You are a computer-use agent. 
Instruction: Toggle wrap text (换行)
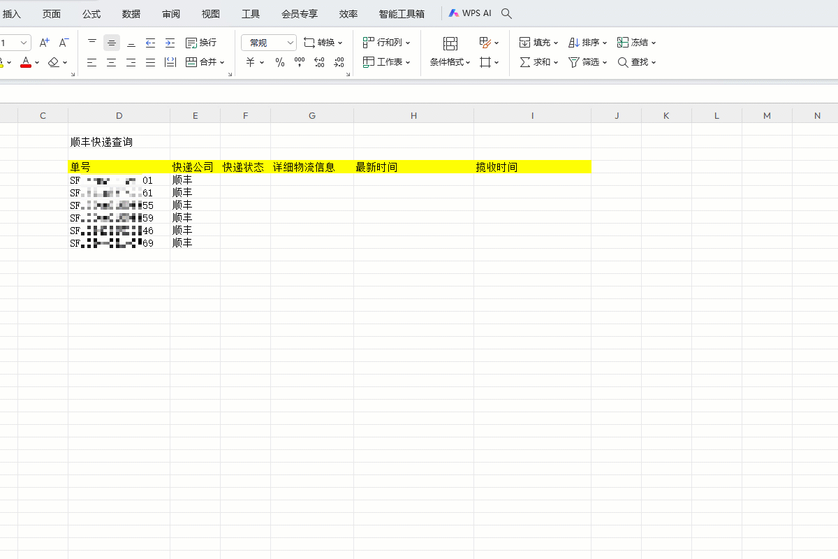coord(201,43)
